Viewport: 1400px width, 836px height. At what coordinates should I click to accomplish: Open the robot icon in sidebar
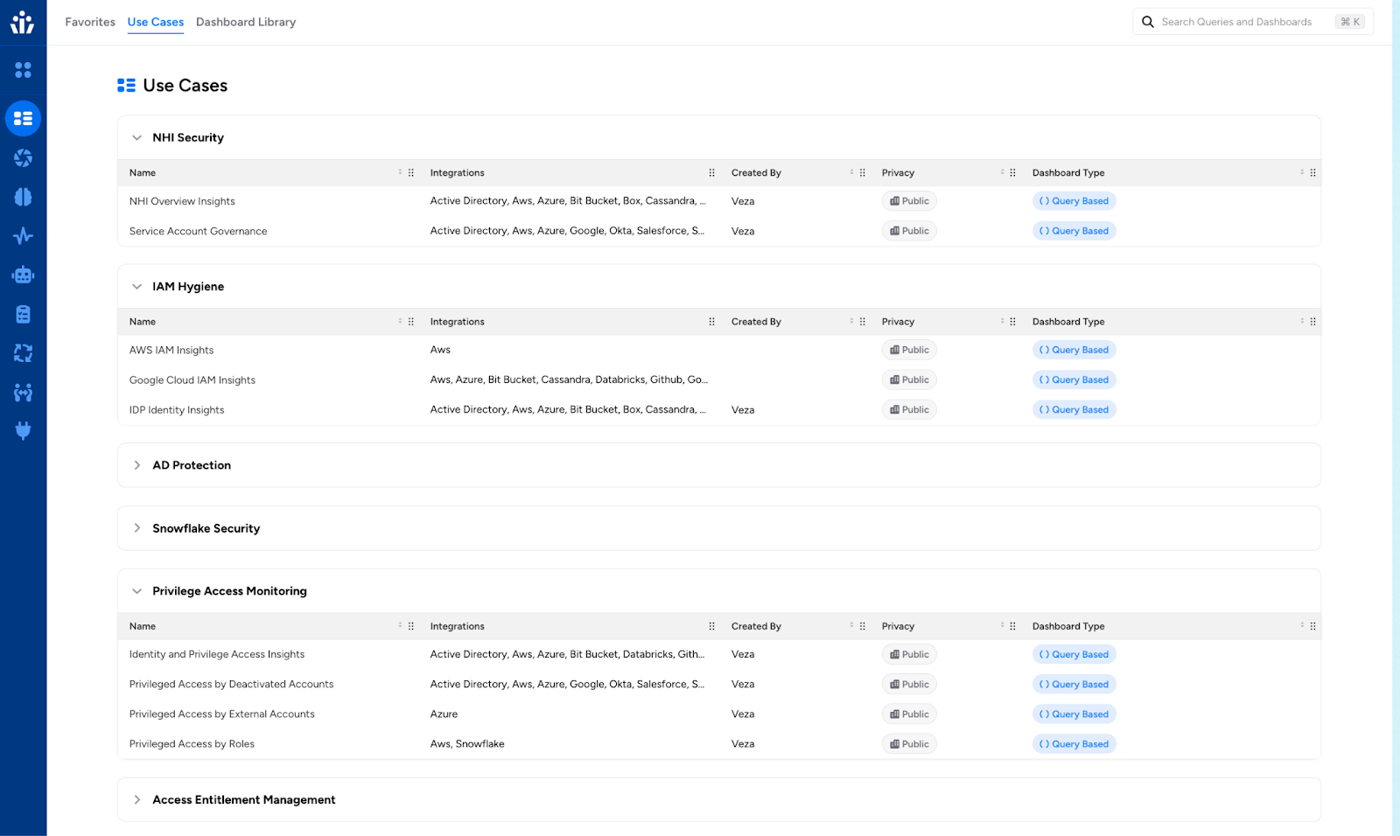click(23, 275)
